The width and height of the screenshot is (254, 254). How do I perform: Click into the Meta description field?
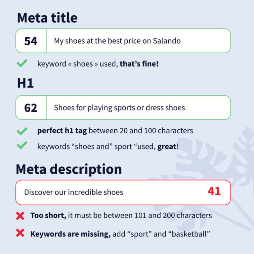click(x=123, y=192)
